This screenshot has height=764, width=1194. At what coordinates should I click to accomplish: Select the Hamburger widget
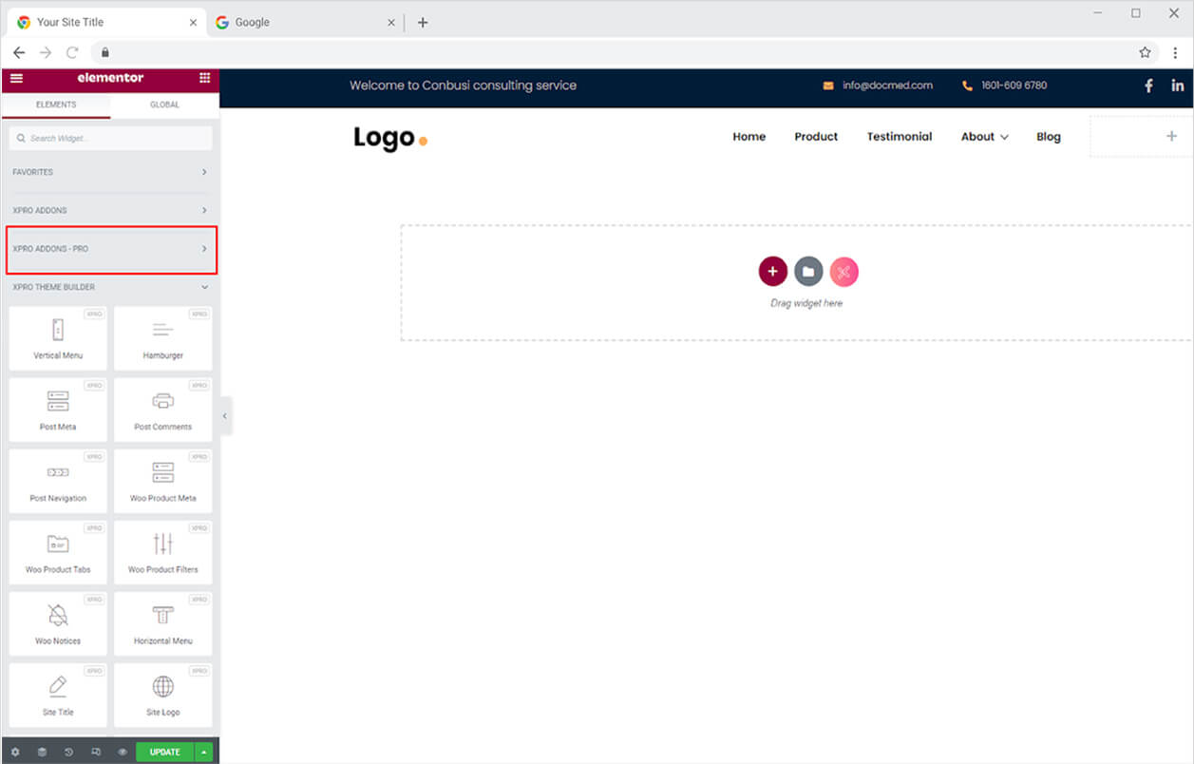click(163, 338)
